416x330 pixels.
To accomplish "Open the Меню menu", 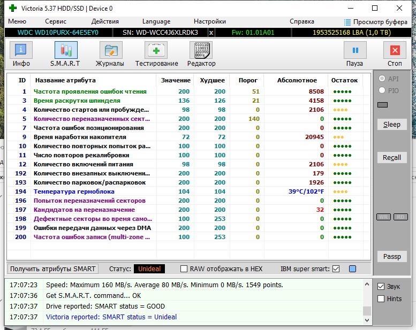I will pyautogui.click(x=17, y=21).
